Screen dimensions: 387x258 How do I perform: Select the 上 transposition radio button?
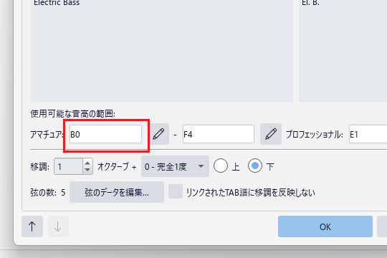click(x=221, y=166)
